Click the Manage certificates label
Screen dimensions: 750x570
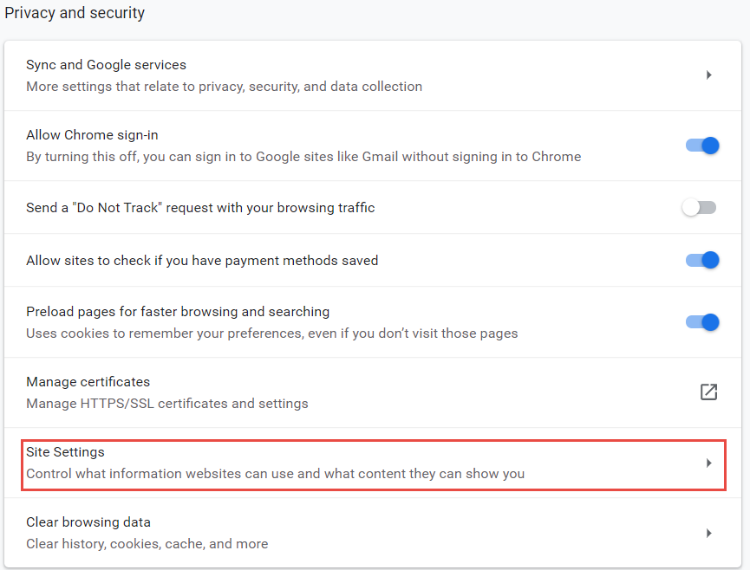(88, 382)
